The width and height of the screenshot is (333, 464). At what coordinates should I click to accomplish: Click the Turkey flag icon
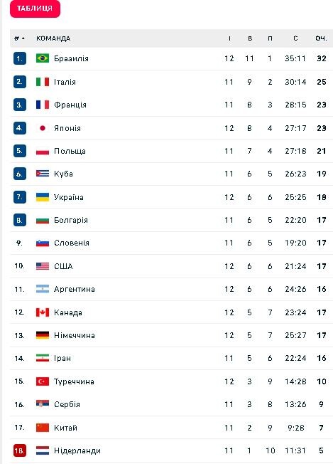click(x=43, y=381)
